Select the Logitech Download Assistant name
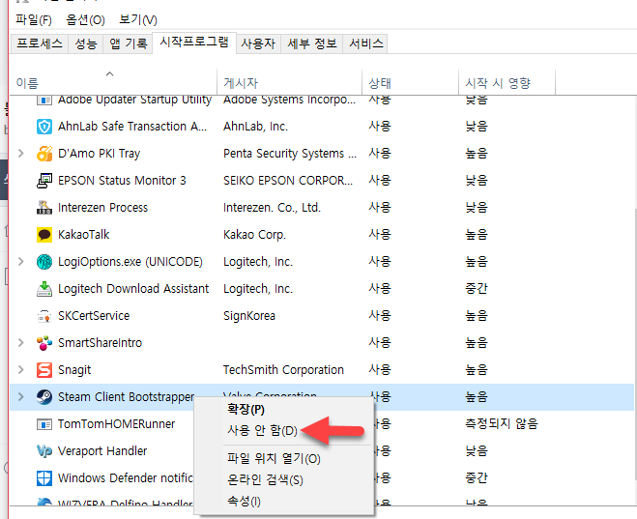Screen dimensions: 637x519 (133, 289)
